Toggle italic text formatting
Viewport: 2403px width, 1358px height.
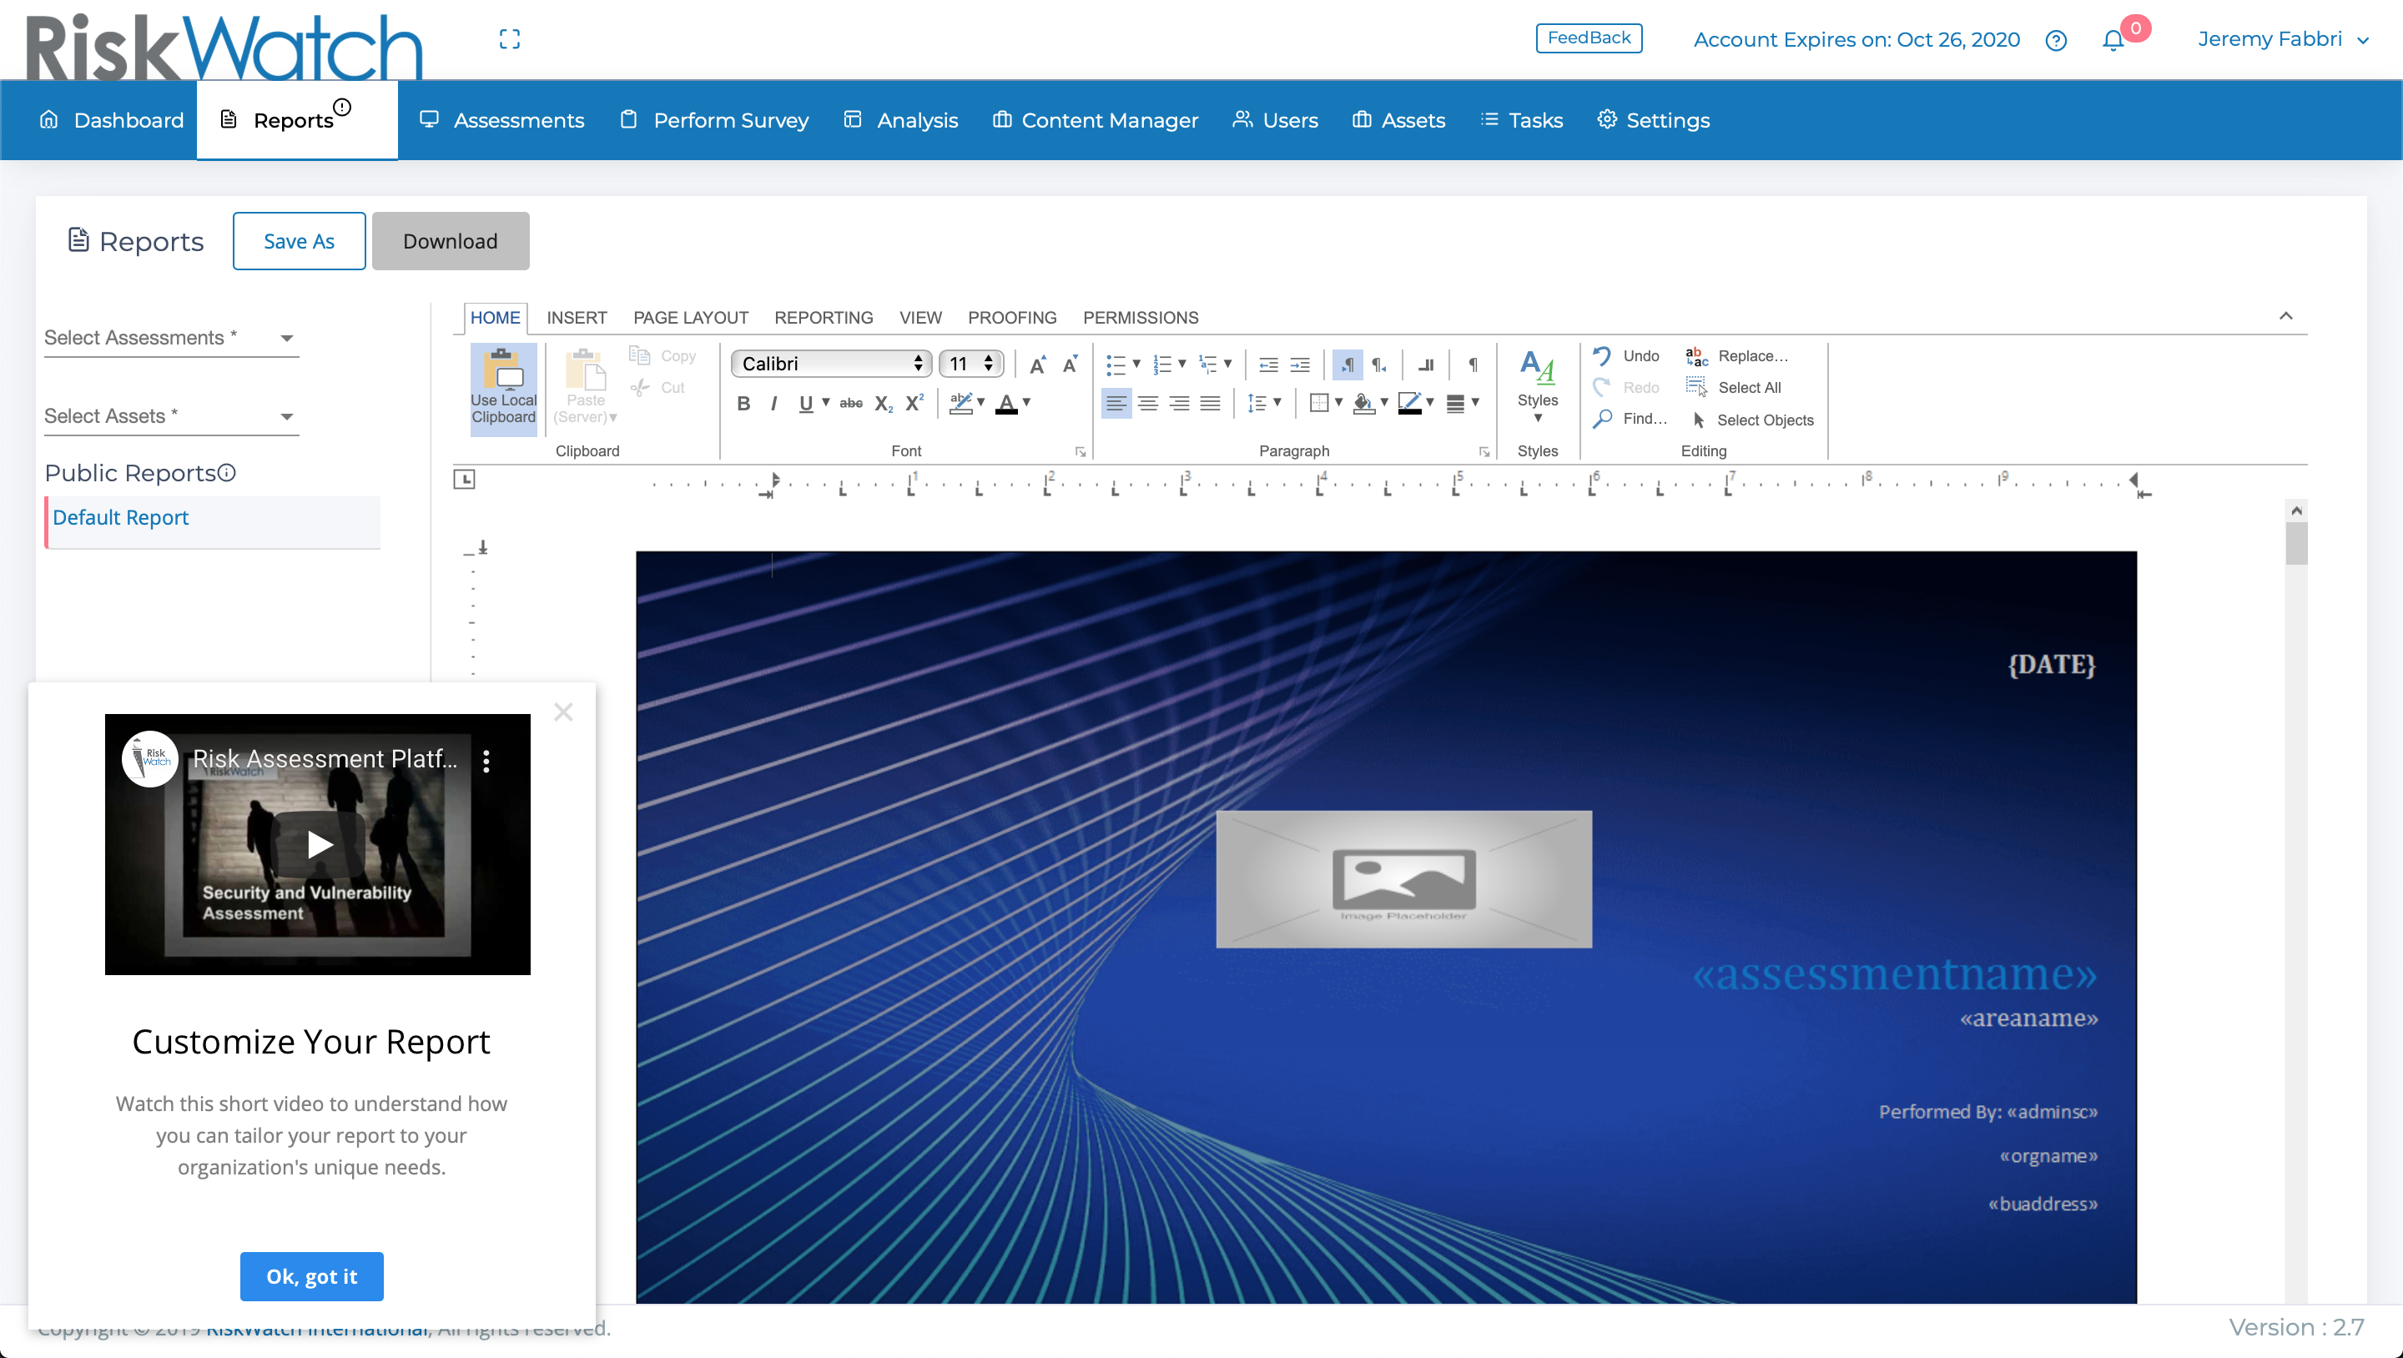pos(773,403)
